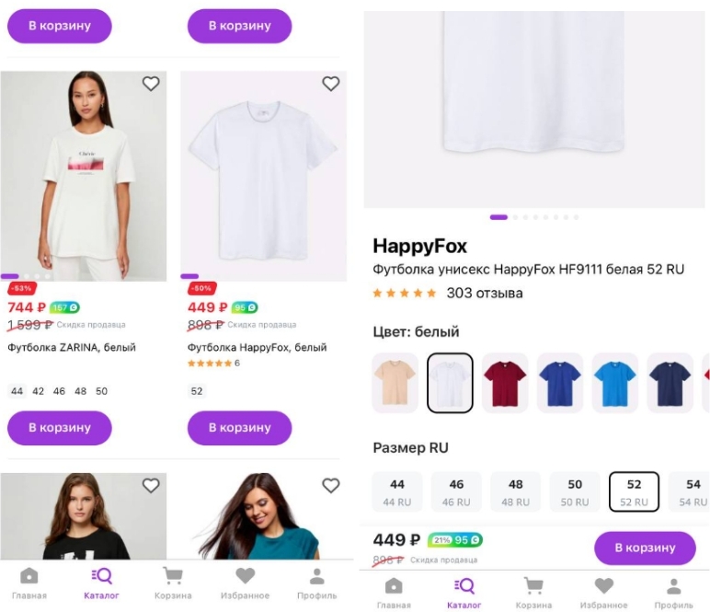Switch to Каталог tab in right navbar
The image size is (710, 612).
[464, 591]
